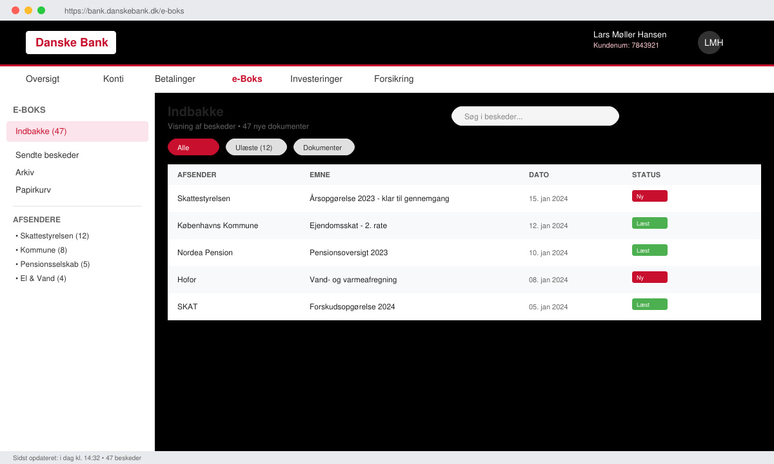Click the date 08. jan 2024
Screen dimensions: 774x464
[x=548, y=280]
